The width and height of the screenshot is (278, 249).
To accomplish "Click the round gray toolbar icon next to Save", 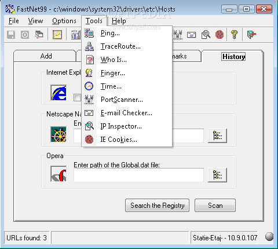I will [25, 35].
